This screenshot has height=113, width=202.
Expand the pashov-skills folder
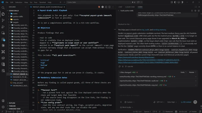click(x=18, y=17)
